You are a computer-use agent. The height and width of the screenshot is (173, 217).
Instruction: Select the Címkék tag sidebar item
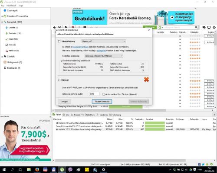(x=11, y=56)
